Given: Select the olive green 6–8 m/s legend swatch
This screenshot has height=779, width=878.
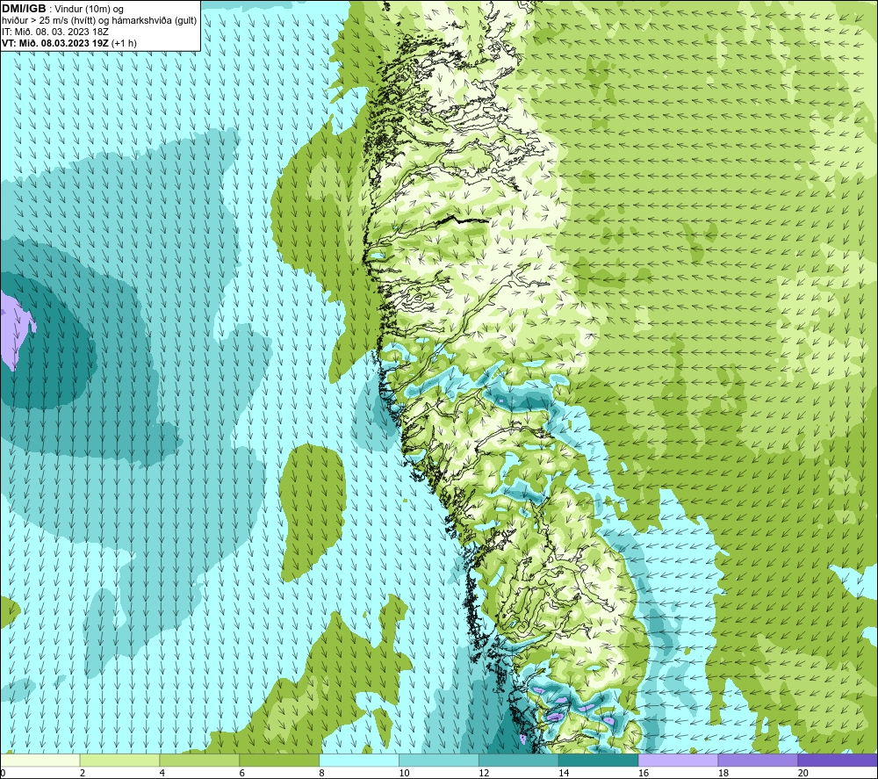Looking at the screenshot, I should coord(279,760).
